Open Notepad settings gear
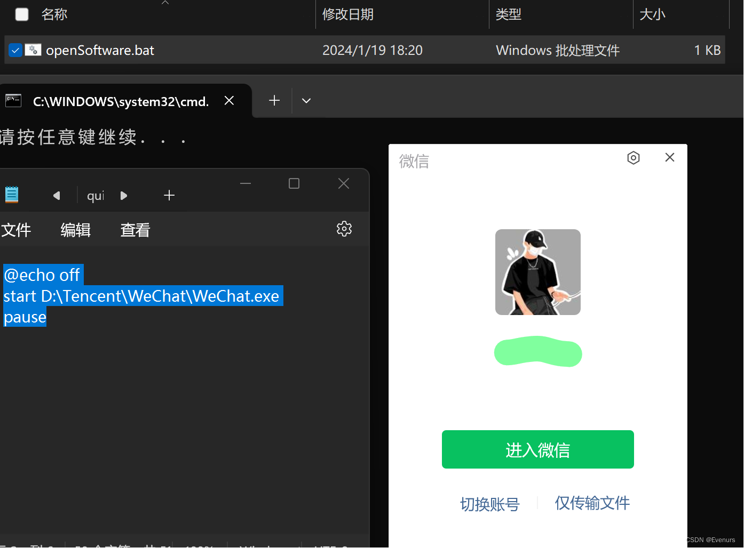This screenshot has width=744, height=548. [x=344, y=229]
